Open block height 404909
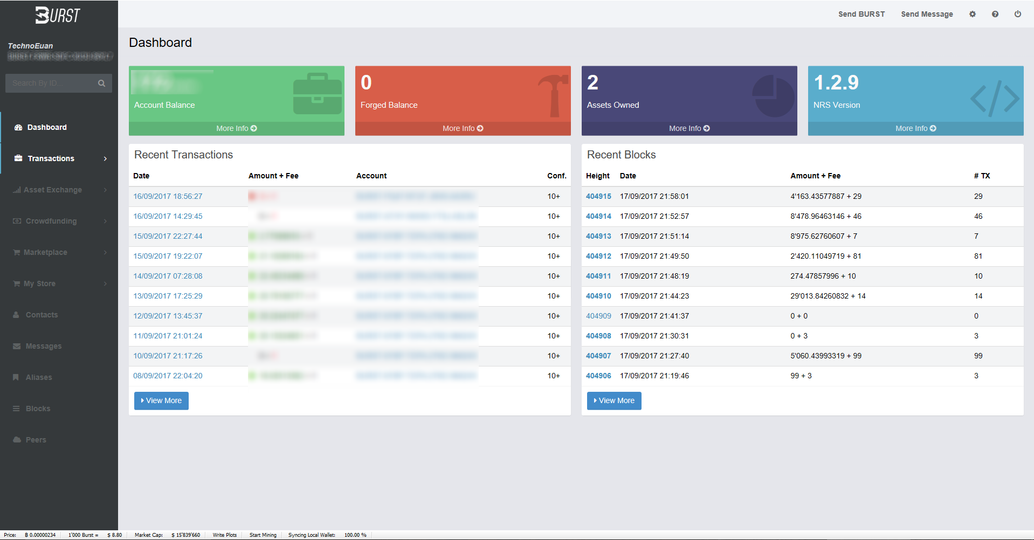1034x540 pixels. tap(598, 316)
